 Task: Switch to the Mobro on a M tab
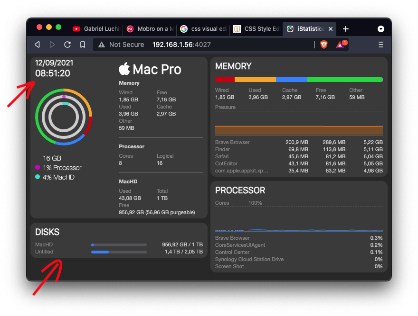click(150, 29)
